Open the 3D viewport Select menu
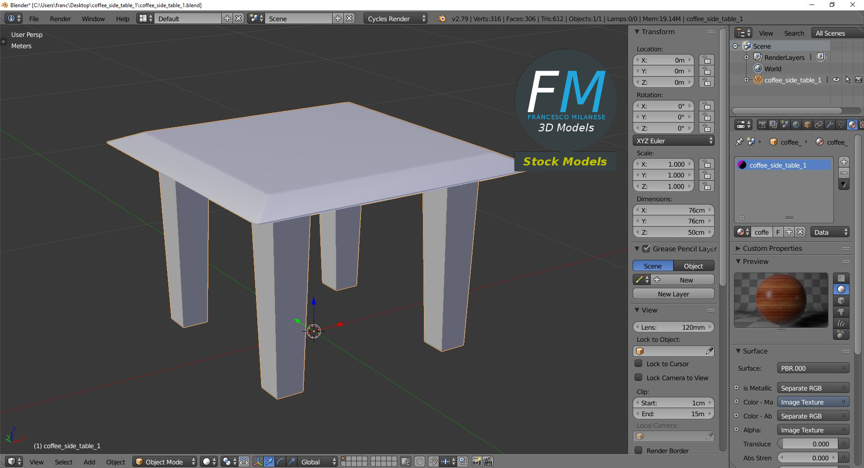This screenshot has width=864, height=468. (63, 462)
